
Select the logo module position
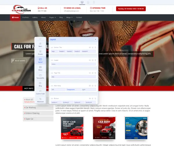[x=55, y=51]
